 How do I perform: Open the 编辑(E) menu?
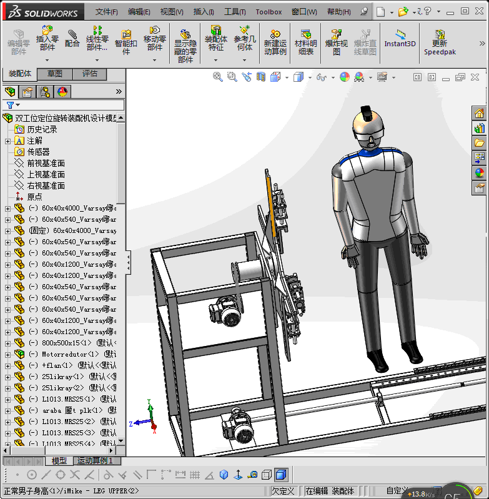click(139, 12)
